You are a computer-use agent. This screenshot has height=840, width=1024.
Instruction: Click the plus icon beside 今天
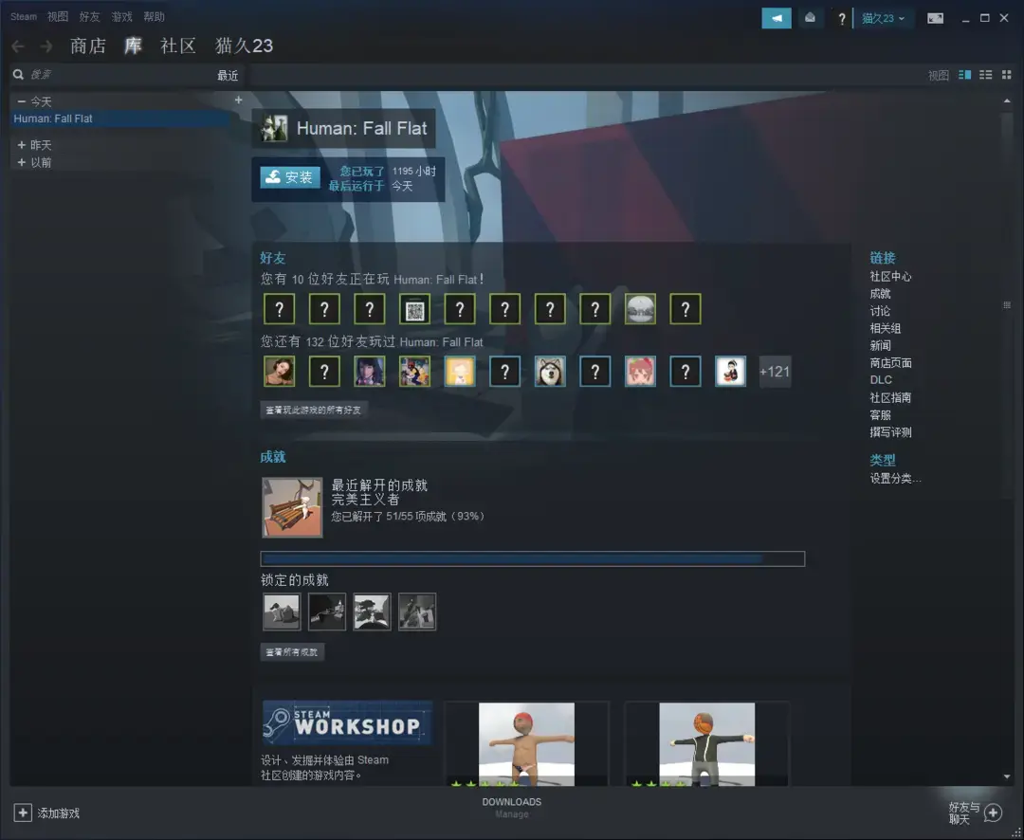238,100
